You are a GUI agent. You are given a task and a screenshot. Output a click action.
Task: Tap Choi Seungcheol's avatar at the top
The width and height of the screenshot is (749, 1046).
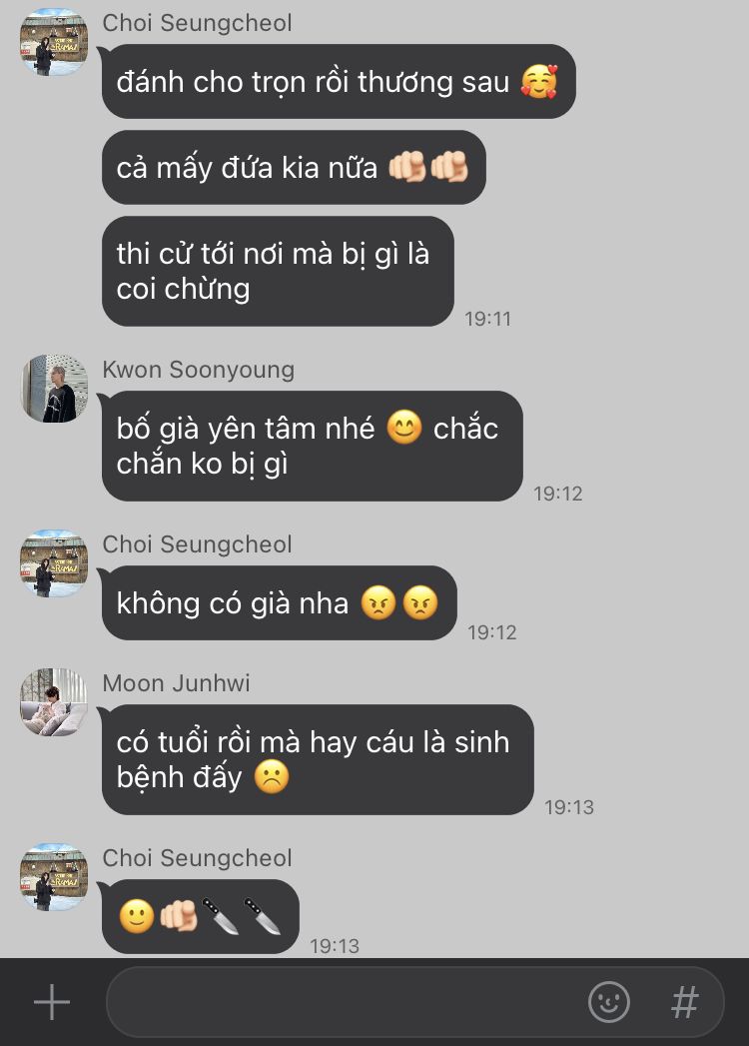54,42
